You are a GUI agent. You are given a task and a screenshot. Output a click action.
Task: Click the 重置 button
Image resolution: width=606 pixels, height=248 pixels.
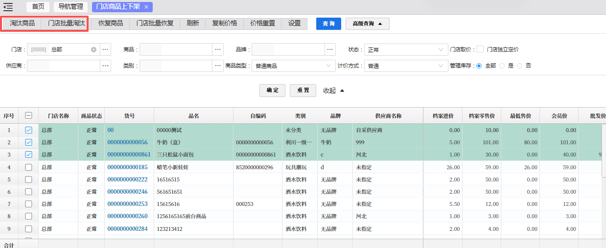[x=303, y=90]
